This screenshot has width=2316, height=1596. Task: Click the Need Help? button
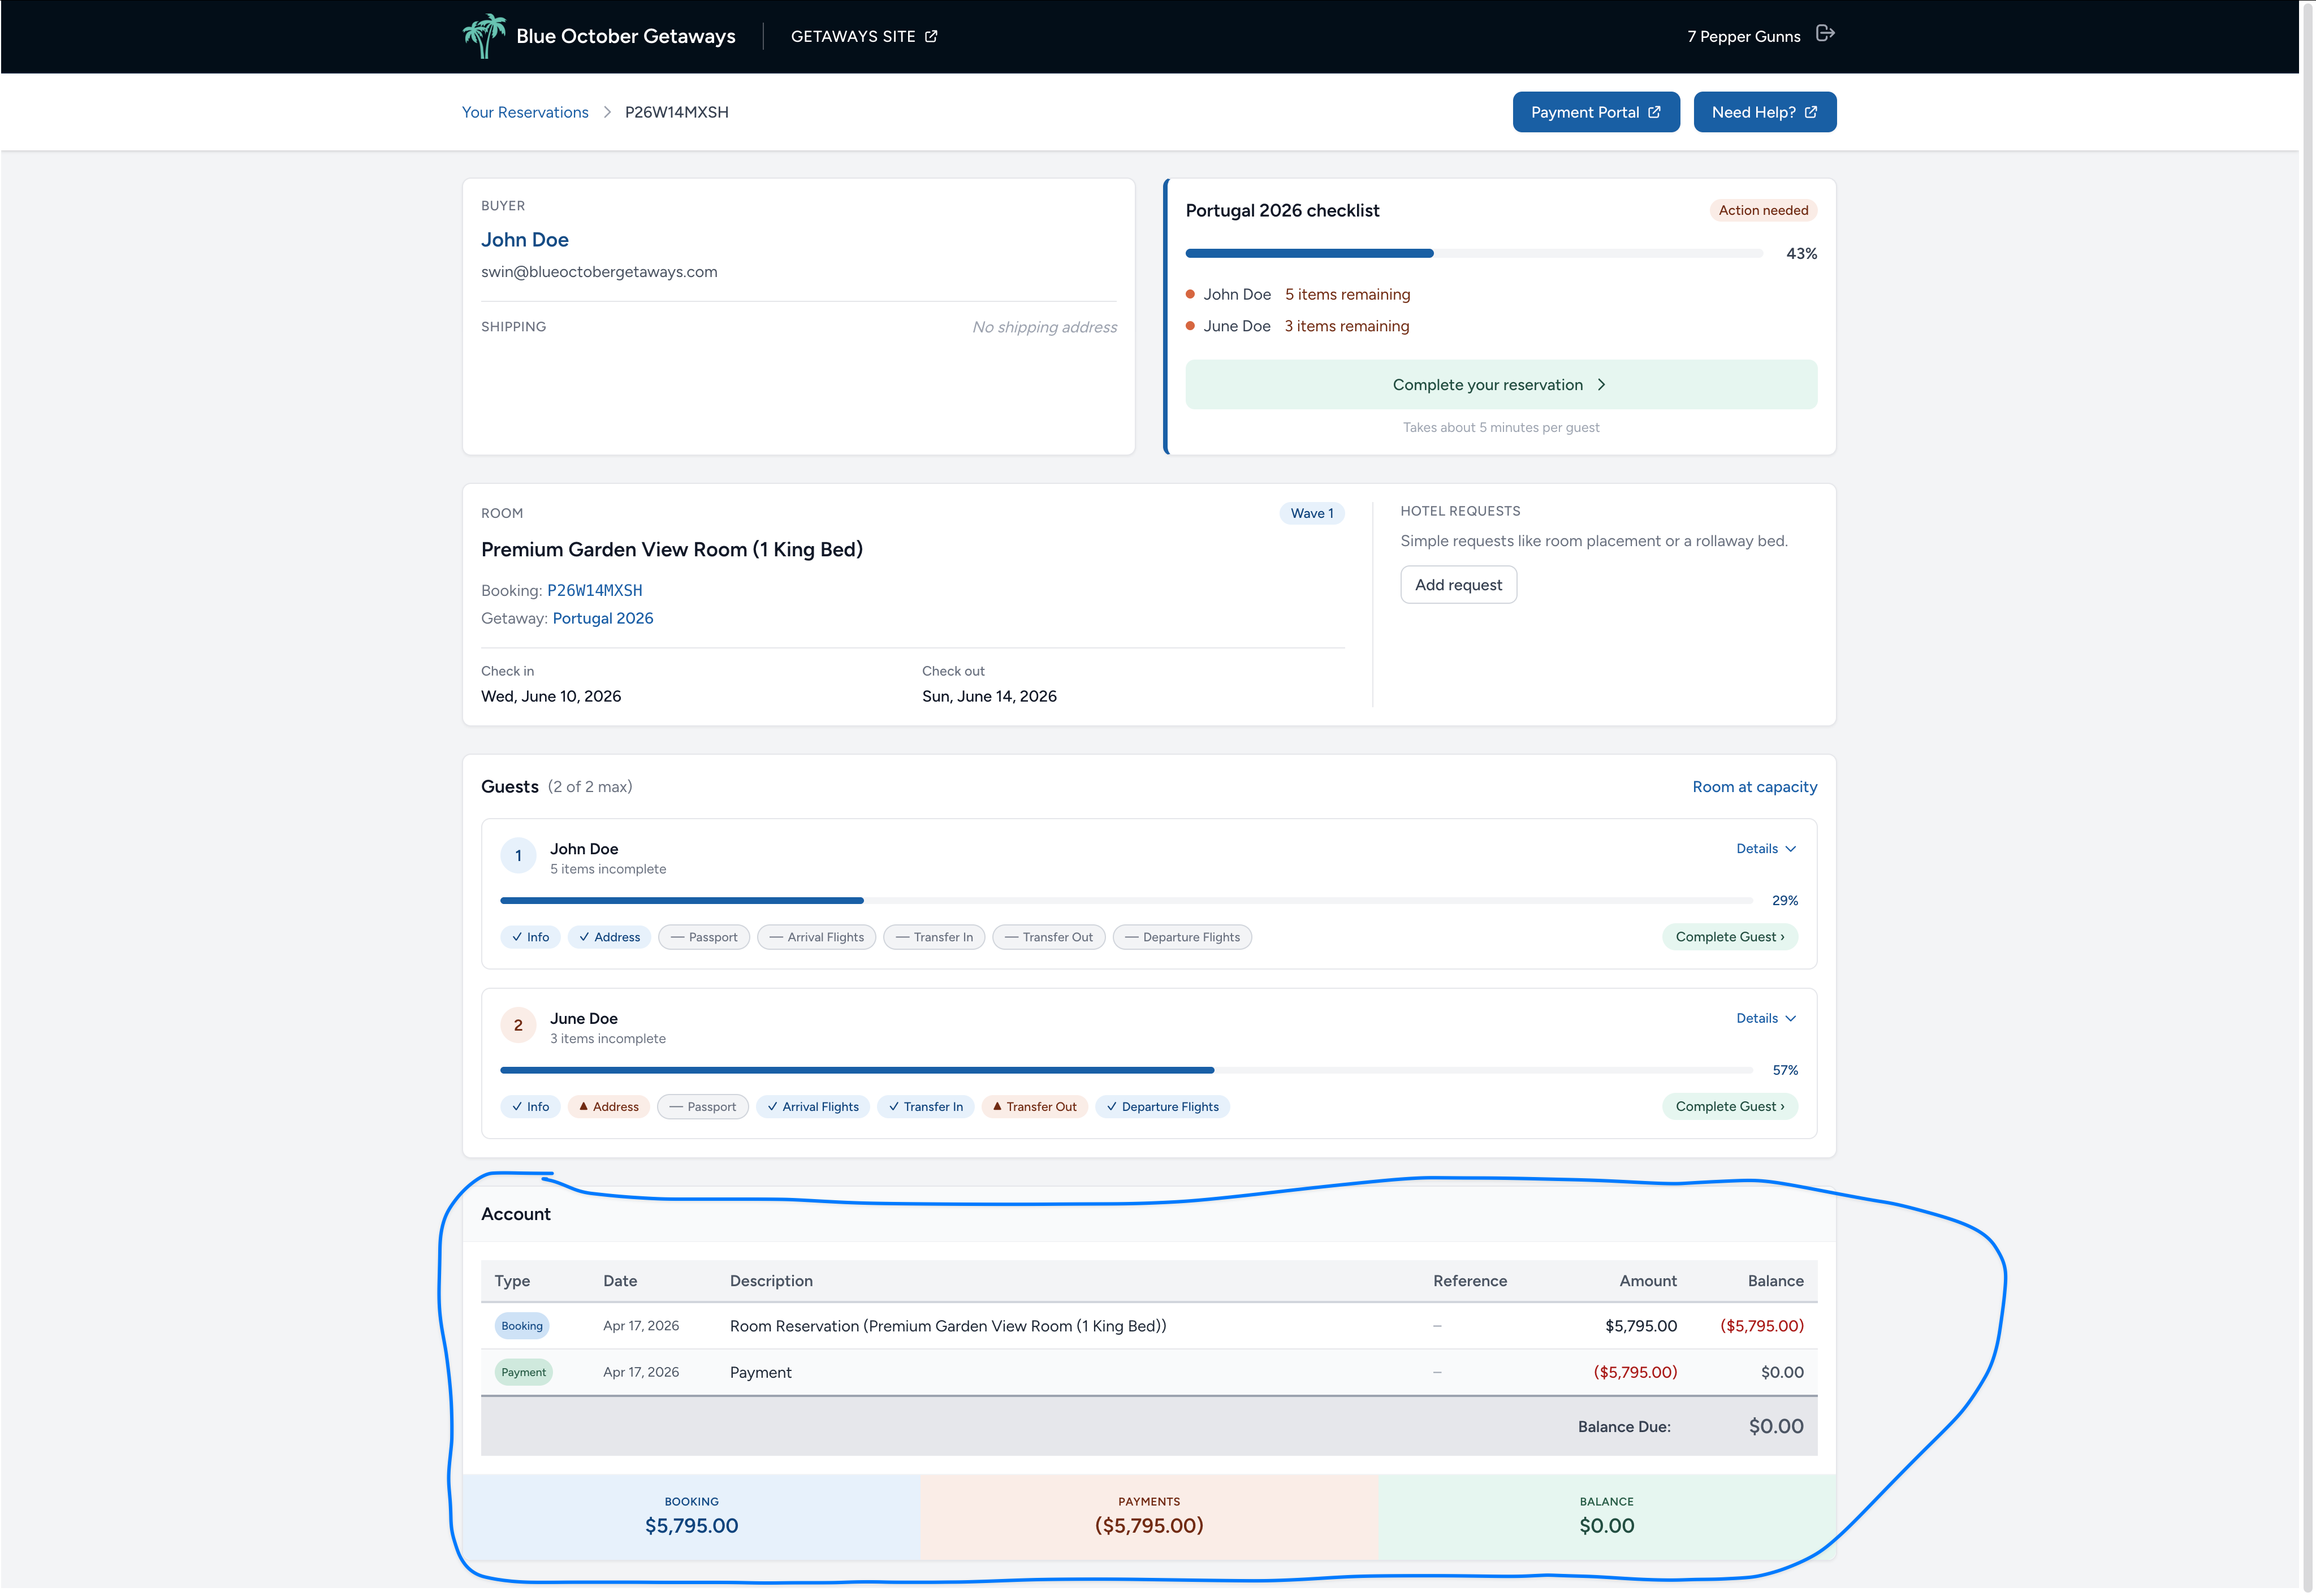tap(1765, 112)
